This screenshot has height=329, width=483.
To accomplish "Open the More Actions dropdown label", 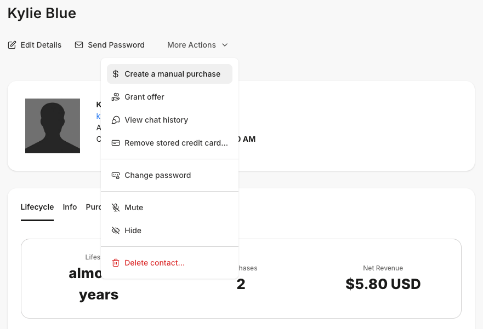I will 191,45.
